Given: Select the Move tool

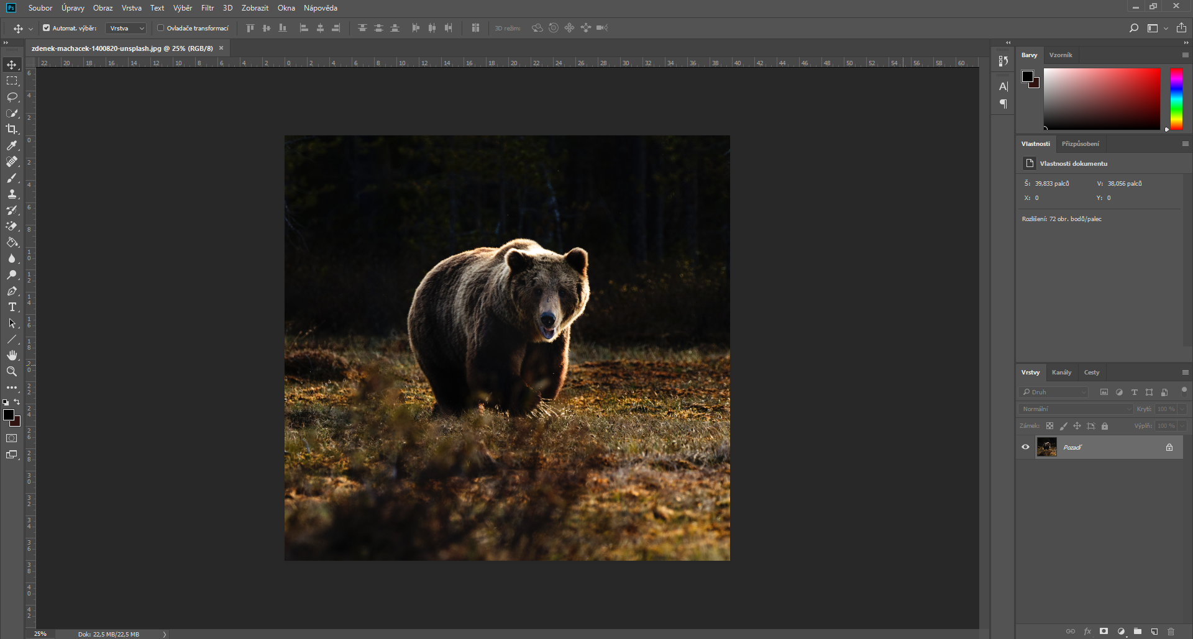Looking at the screenshot, I should (x=11, y=64).
